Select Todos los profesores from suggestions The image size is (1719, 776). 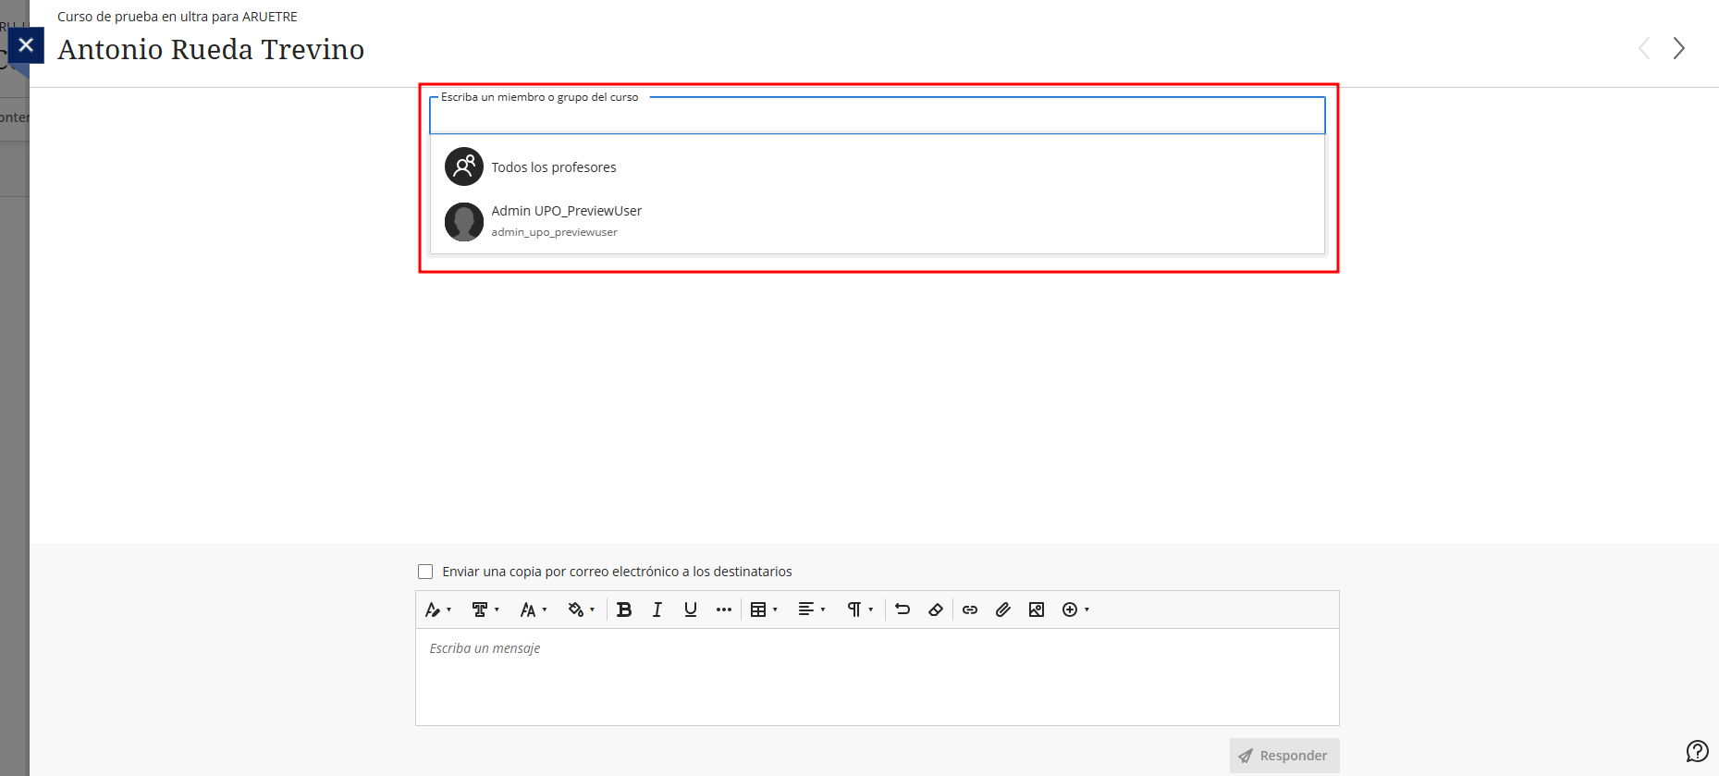(553, 167)
